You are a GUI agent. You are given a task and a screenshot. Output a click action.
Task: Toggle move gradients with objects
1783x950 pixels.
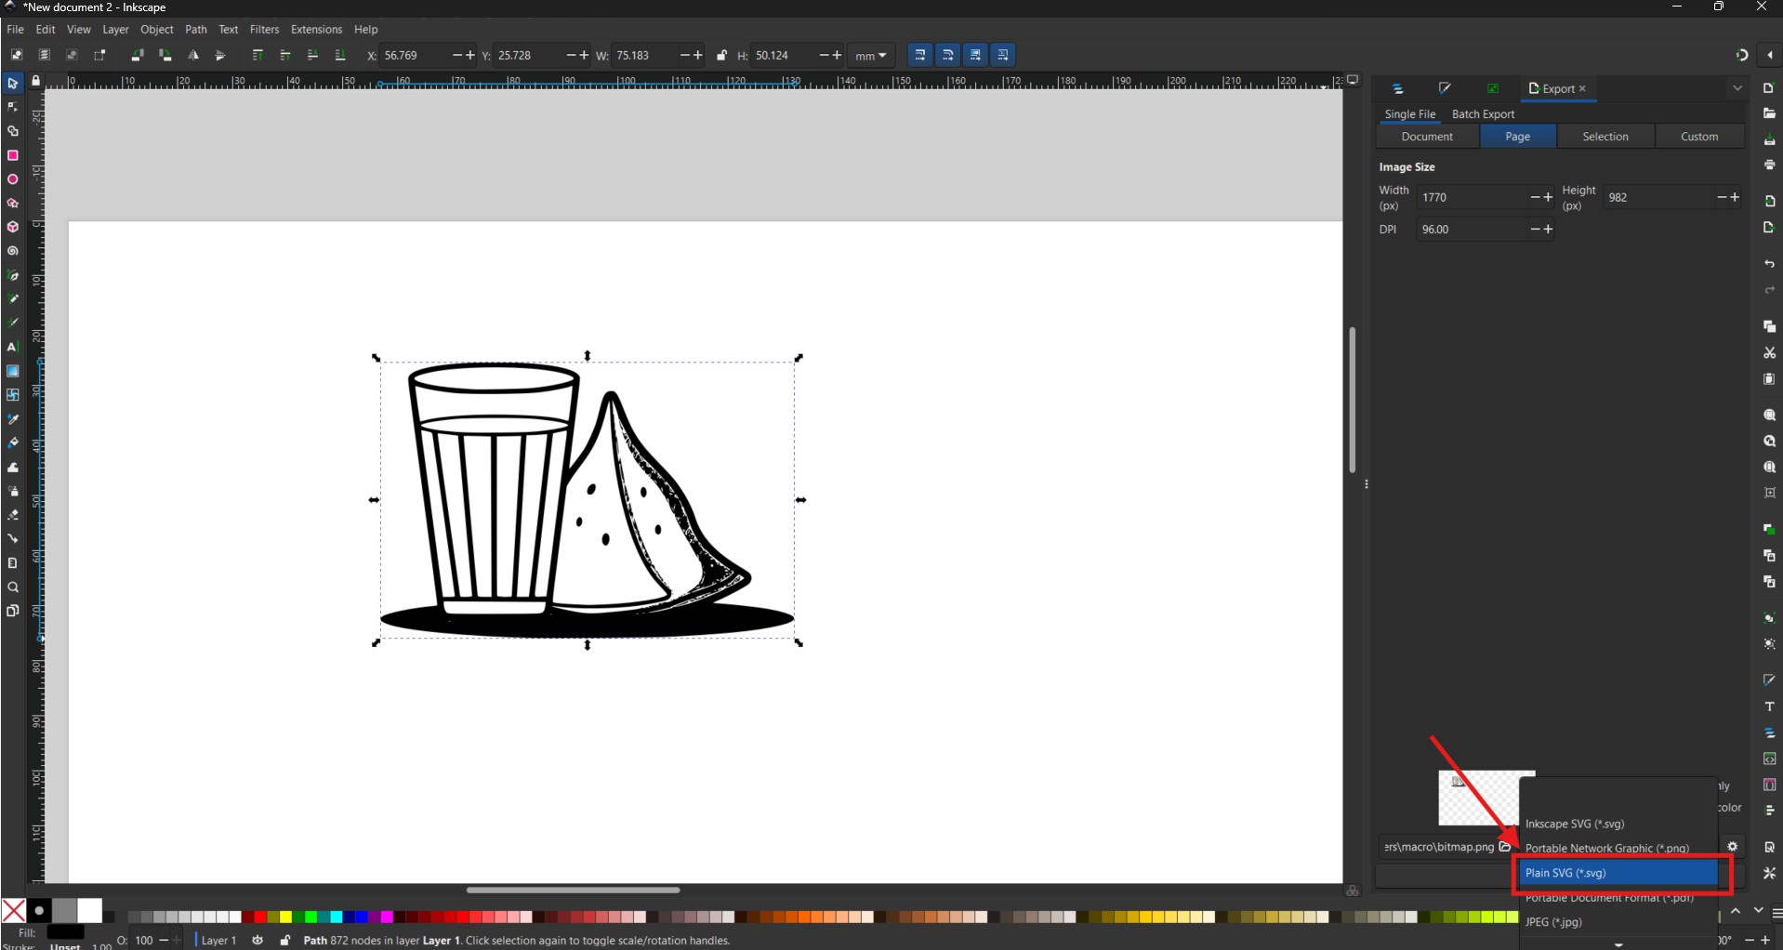[975, 56]
